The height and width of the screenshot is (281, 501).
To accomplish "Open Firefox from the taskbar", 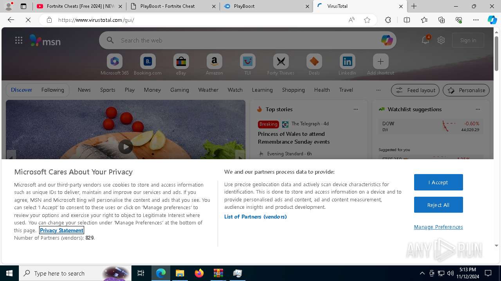I will click(199, 273).
